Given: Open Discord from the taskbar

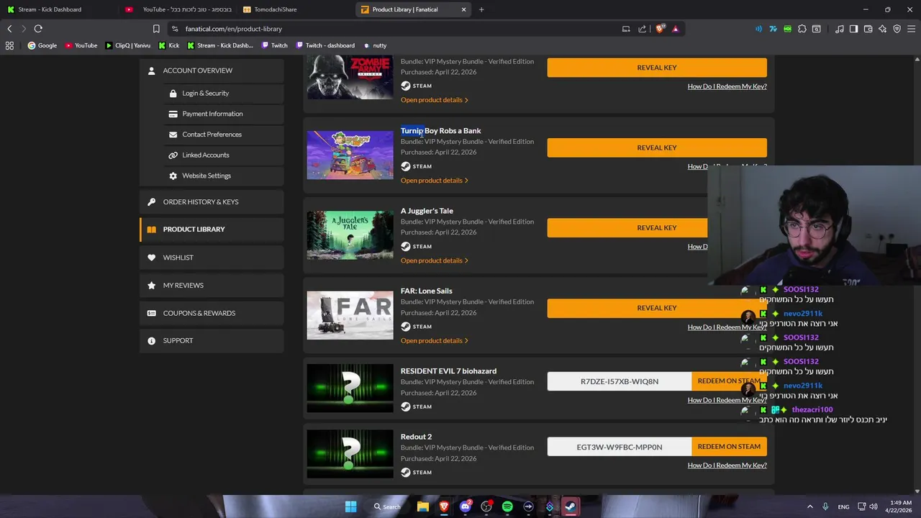Looking at the screenshot, I should coord(465,506).
